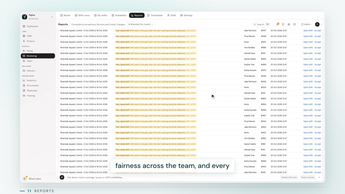Screen dimensions: 345x194
Task: Open the Staff tab
Action: pos(171,15)
